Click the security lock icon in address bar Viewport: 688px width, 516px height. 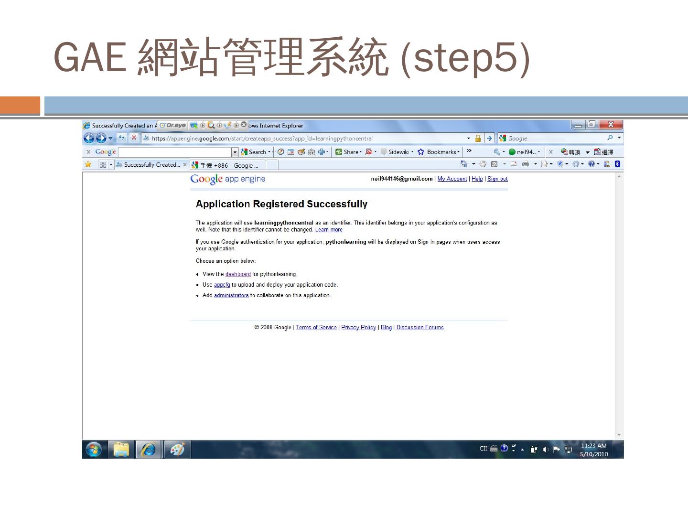[x=478, y=139]
